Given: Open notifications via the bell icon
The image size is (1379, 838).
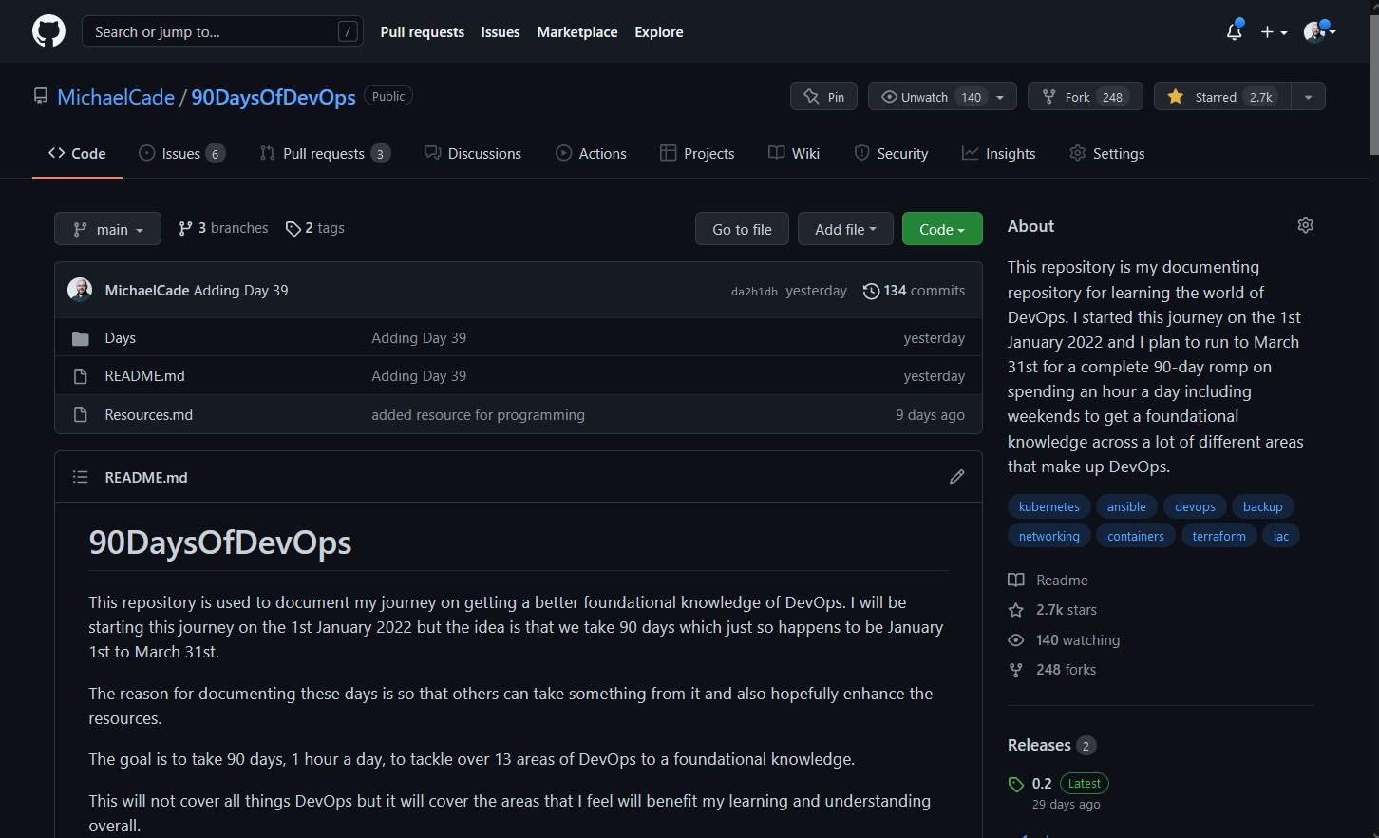Looking at the screenshot, I should click(1234, 31).
